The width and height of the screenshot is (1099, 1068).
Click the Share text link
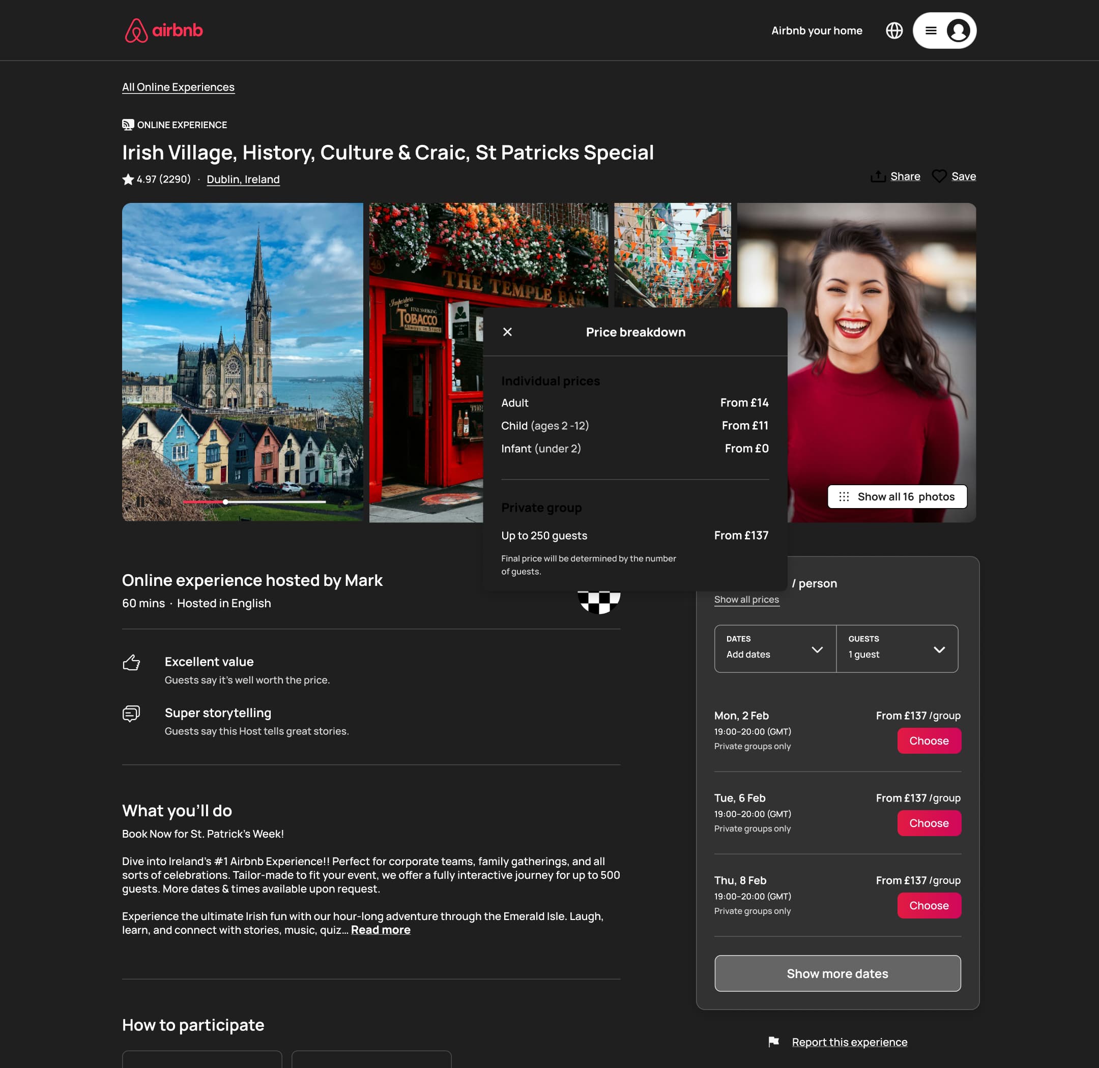pos(905,176)
